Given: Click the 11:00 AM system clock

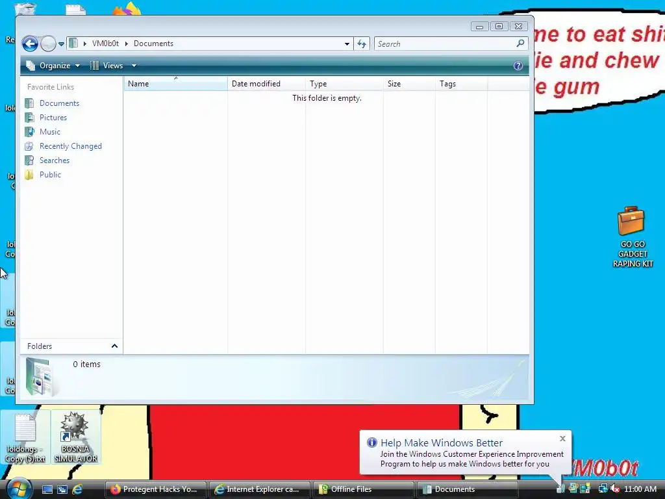Looking at the screenshot, I should point(640,489).
